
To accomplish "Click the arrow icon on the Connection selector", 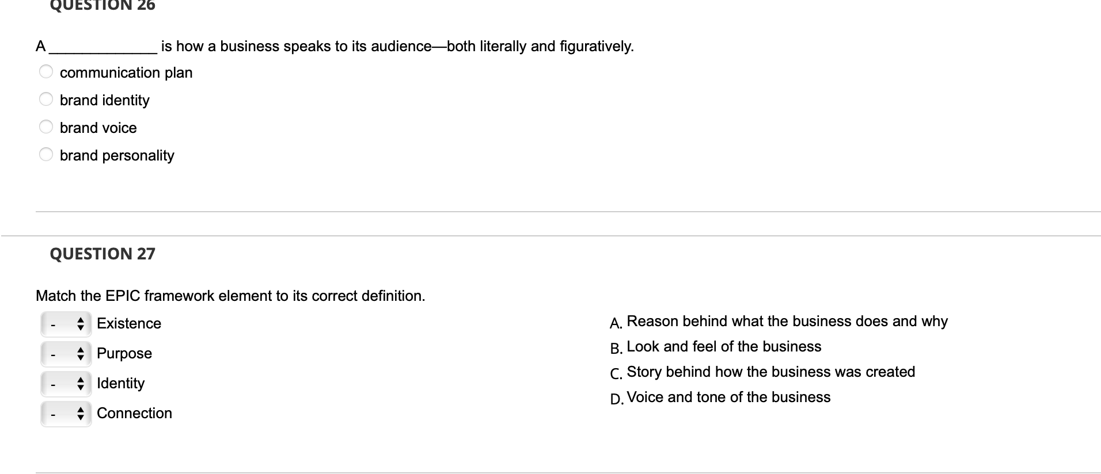I will click(81, 414).
